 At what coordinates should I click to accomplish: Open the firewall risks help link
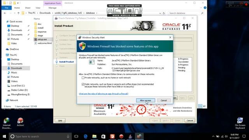pos(103,94)
